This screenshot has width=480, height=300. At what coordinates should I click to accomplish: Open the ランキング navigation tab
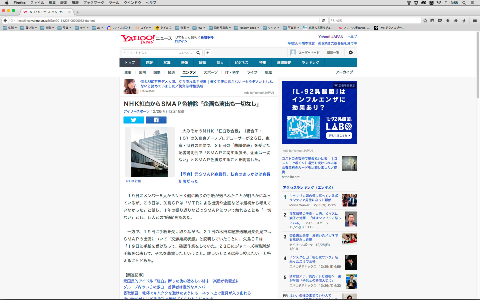[x=310, y=62]
